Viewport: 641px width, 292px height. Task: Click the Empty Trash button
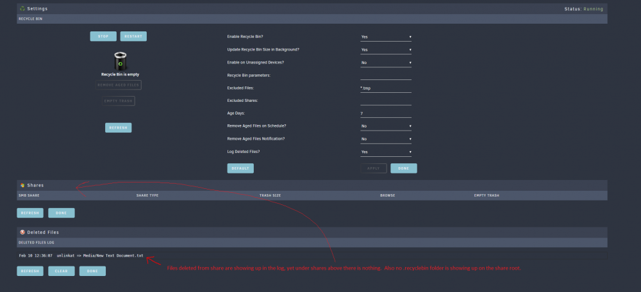(x=119, y=101)
